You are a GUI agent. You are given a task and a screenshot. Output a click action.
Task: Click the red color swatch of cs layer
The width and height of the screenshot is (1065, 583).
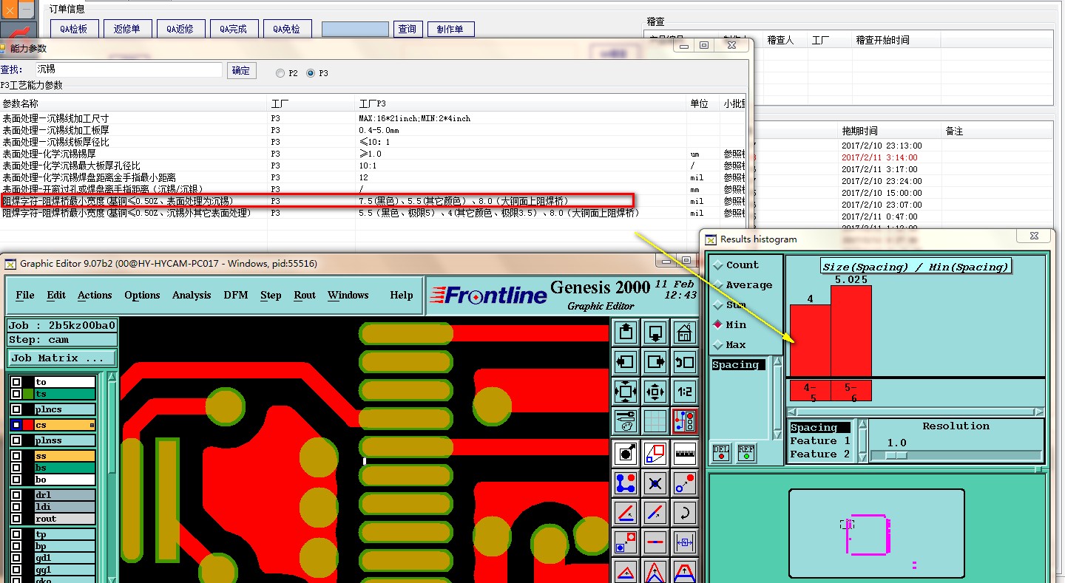coord(28,425)
